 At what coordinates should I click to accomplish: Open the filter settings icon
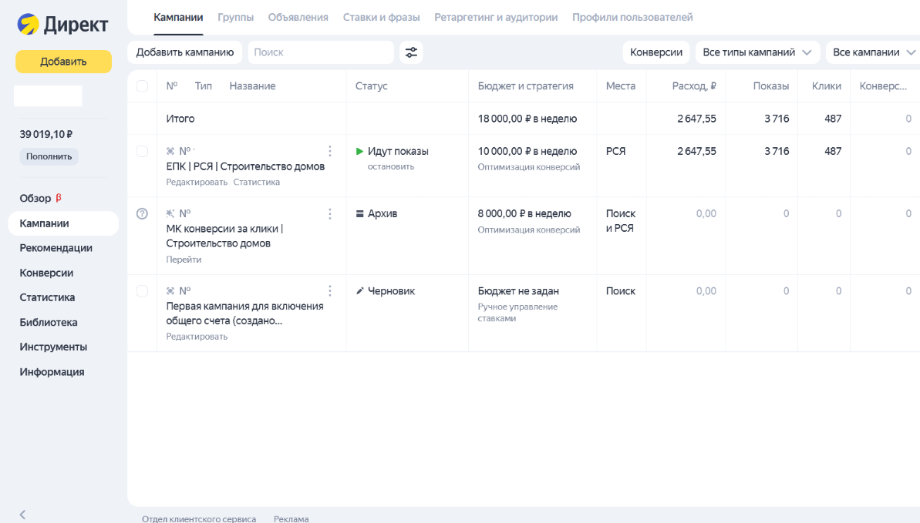(411, 52)
